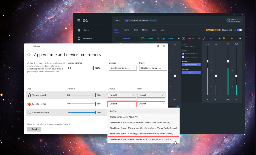This screenshot has width=256, height=155.
Task: Mute the AUX headphone monitor channel
Action: pyautogui.click(x=207, y=99)
